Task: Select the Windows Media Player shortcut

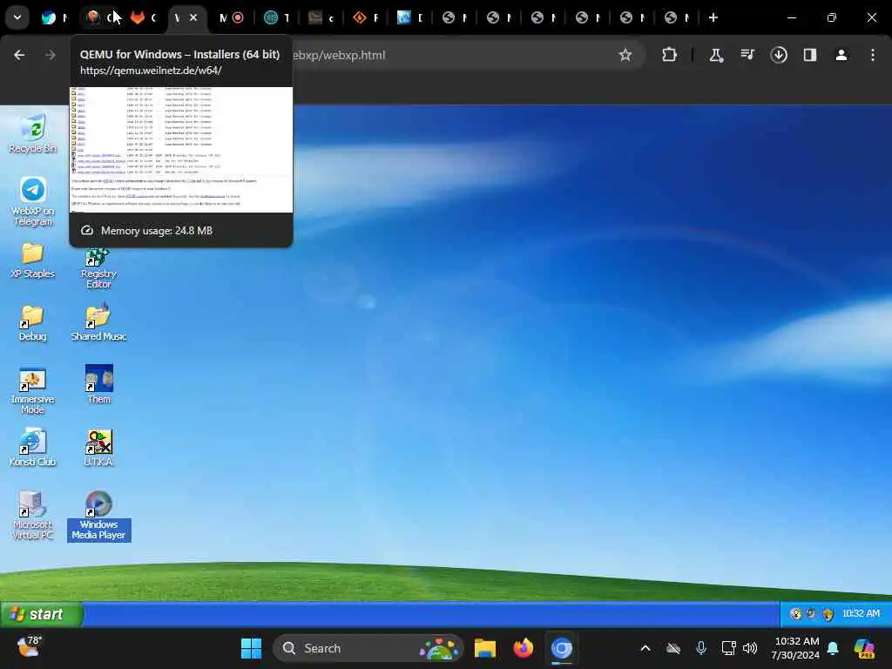Action: [x=99, y=516]
